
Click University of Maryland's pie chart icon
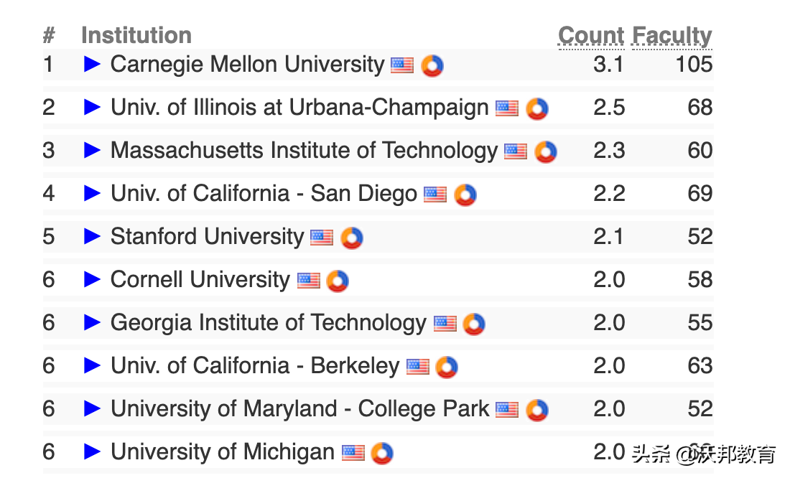(x=536, y=410)
